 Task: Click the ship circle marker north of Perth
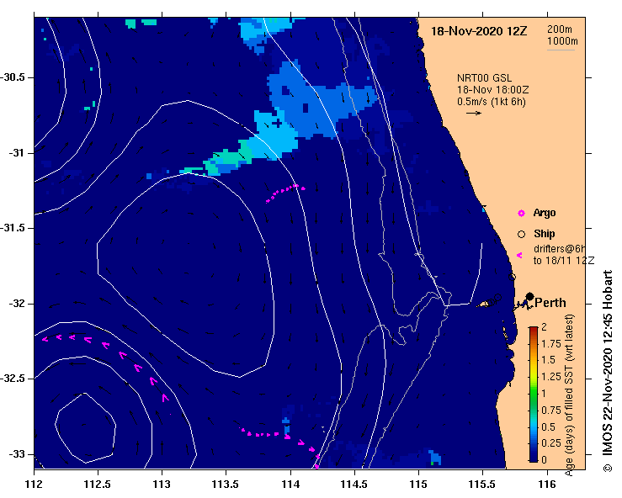(x=512, y=277)
